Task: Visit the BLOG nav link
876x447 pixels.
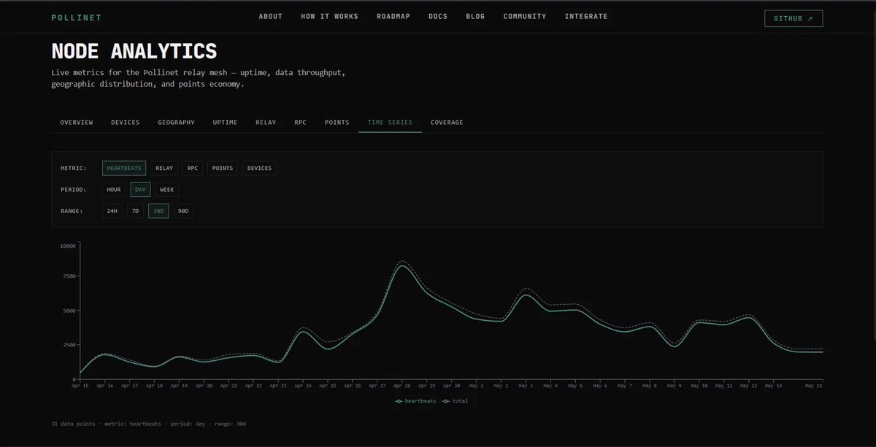Action: [x=475, y=17]
